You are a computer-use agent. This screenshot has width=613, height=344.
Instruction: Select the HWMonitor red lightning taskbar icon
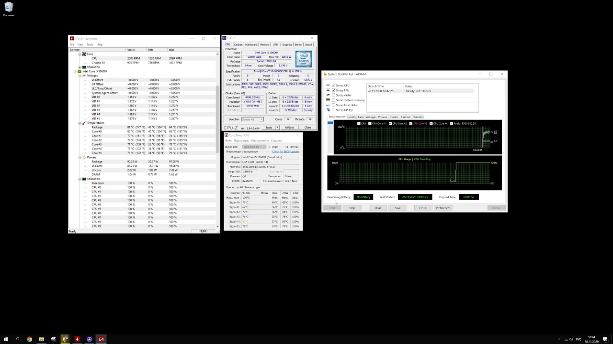click(77, 339)
